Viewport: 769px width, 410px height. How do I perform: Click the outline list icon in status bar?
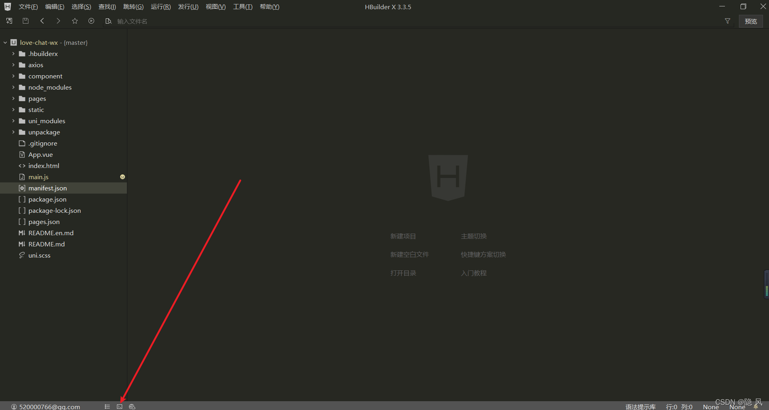point(107,406)
